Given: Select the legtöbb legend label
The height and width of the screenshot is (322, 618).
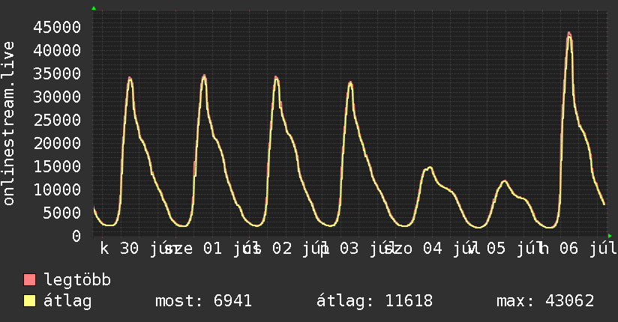Looking at the screenshot, I should (77, 280).
